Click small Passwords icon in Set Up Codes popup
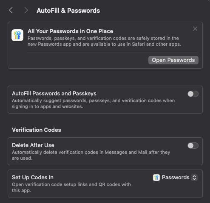This screenshot has height=203, width=210. coord(156,178)
